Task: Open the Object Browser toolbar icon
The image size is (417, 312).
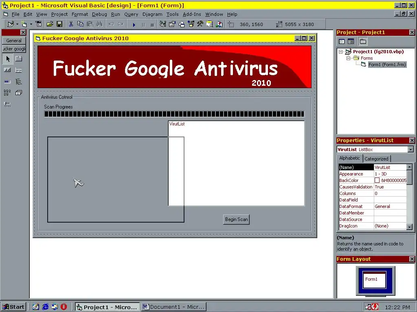Action: pyautogui.click(x=191, y=24)
